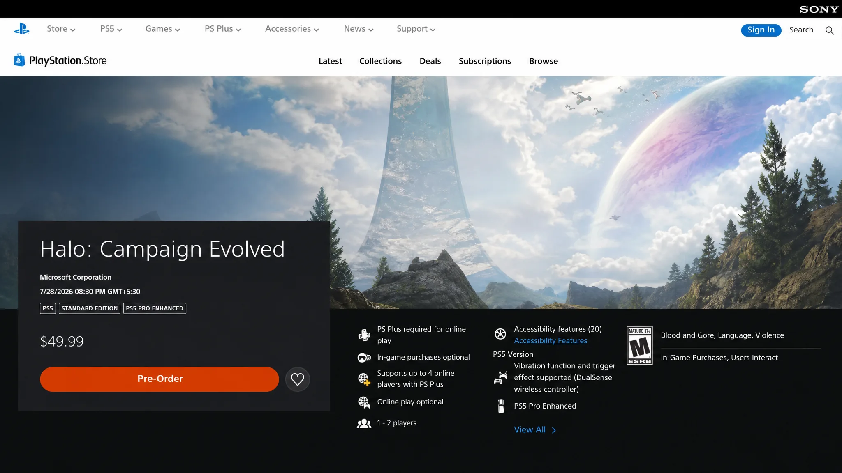The image size is (842, 473).
Task: Go to the Latest store tab
Action: pyautogui.click(x=330, y=61)
